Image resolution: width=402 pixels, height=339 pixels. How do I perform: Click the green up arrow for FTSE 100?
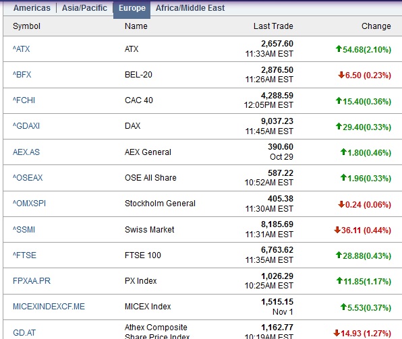339,255
